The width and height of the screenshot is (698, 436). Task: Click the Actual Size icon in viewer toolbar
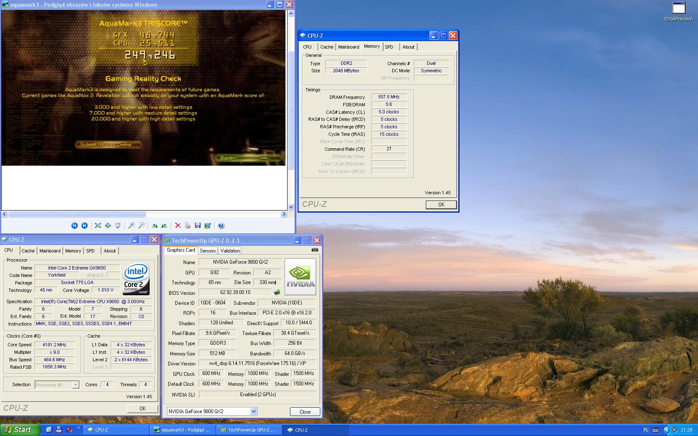click(108, 225)
